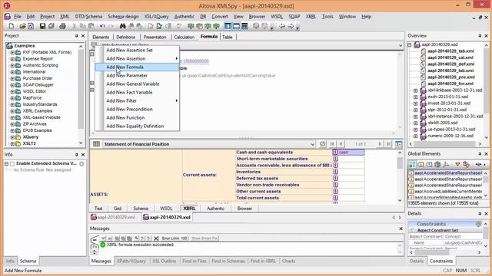492x276 pixels.
Task: Click the New document toolbar icon
Action: 12,26
